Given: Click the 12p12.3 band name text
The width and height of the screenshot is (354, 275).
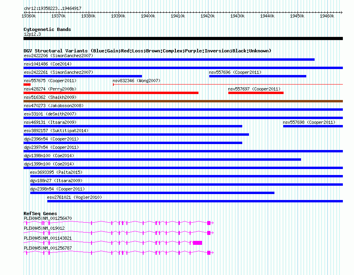Looking at the screenshot, I should [32, 34].
